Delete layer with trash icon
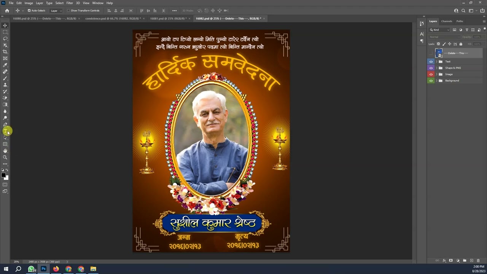487x274 pixels. tap(478, 261)
